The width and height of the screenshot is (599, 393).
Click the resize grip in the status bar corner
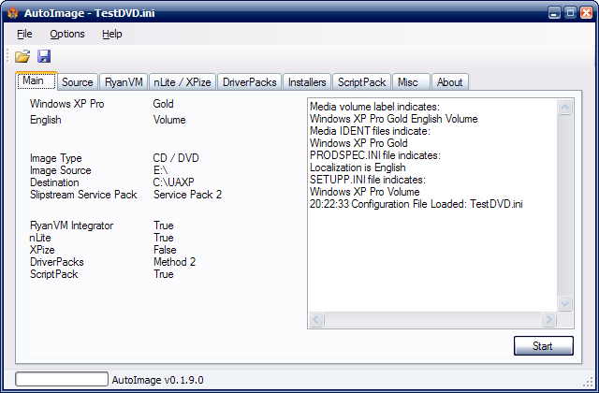click(x=588, y=382)
